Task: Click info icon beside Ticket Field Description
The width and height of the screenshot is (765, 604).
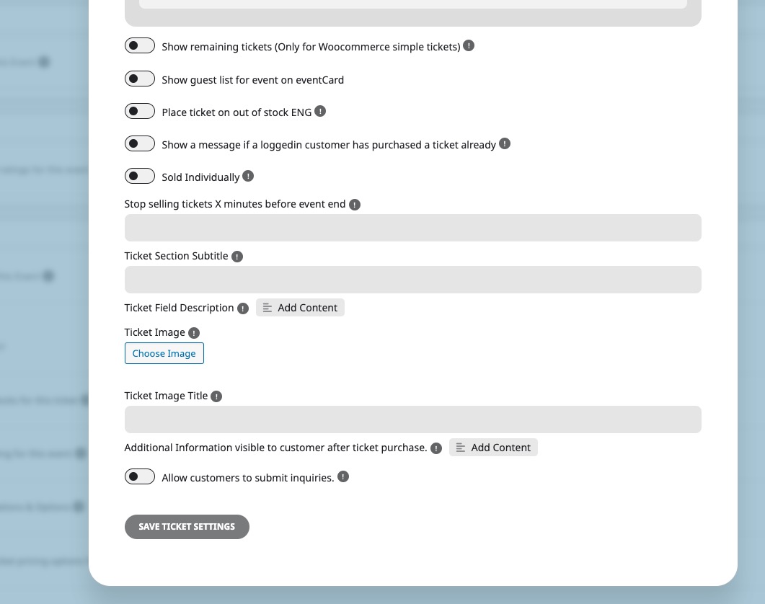Action: pos(243,308)
